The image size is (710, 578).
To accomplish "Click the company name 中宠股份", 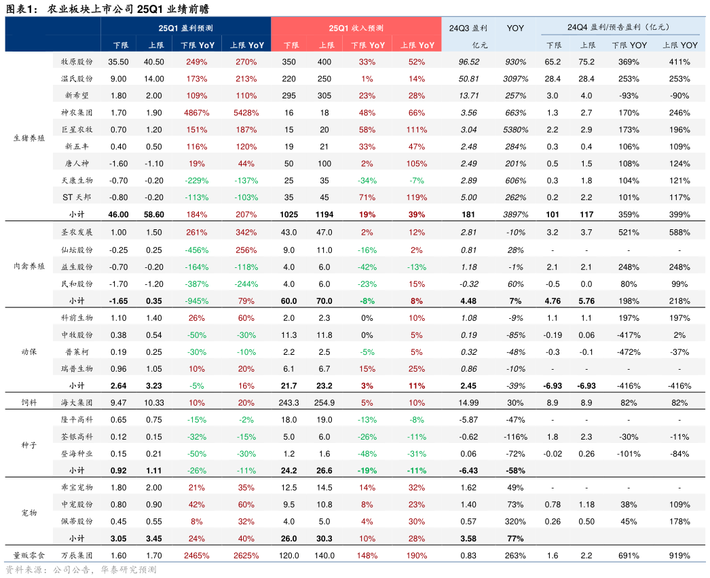I will (77, 505).
